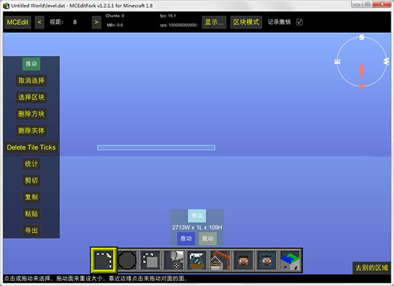
Task: Select the Fill and Replace tool
Action: point(174,260)
